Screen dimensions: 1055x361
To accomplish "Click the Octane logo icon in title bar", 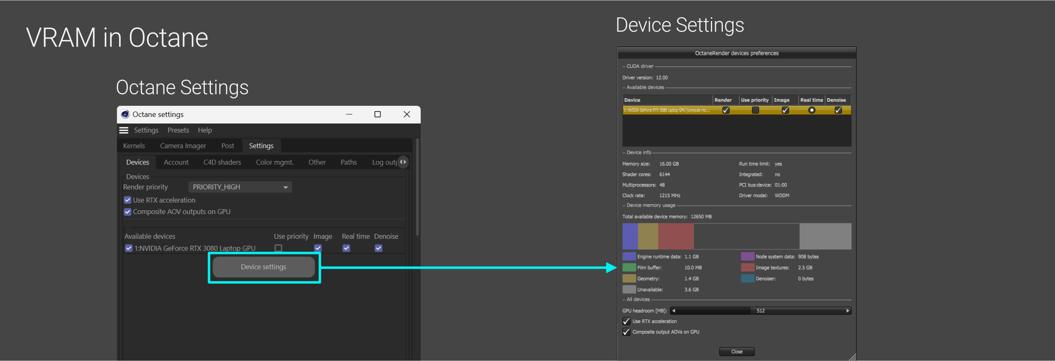I will (125, 114).
